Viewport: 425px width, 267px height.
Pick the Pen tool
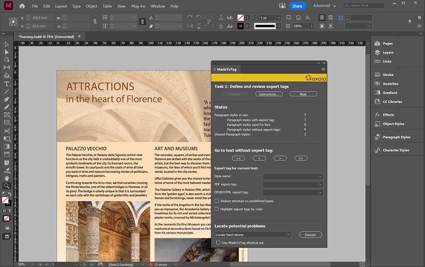pyautogui.click(x=7, y=99)
